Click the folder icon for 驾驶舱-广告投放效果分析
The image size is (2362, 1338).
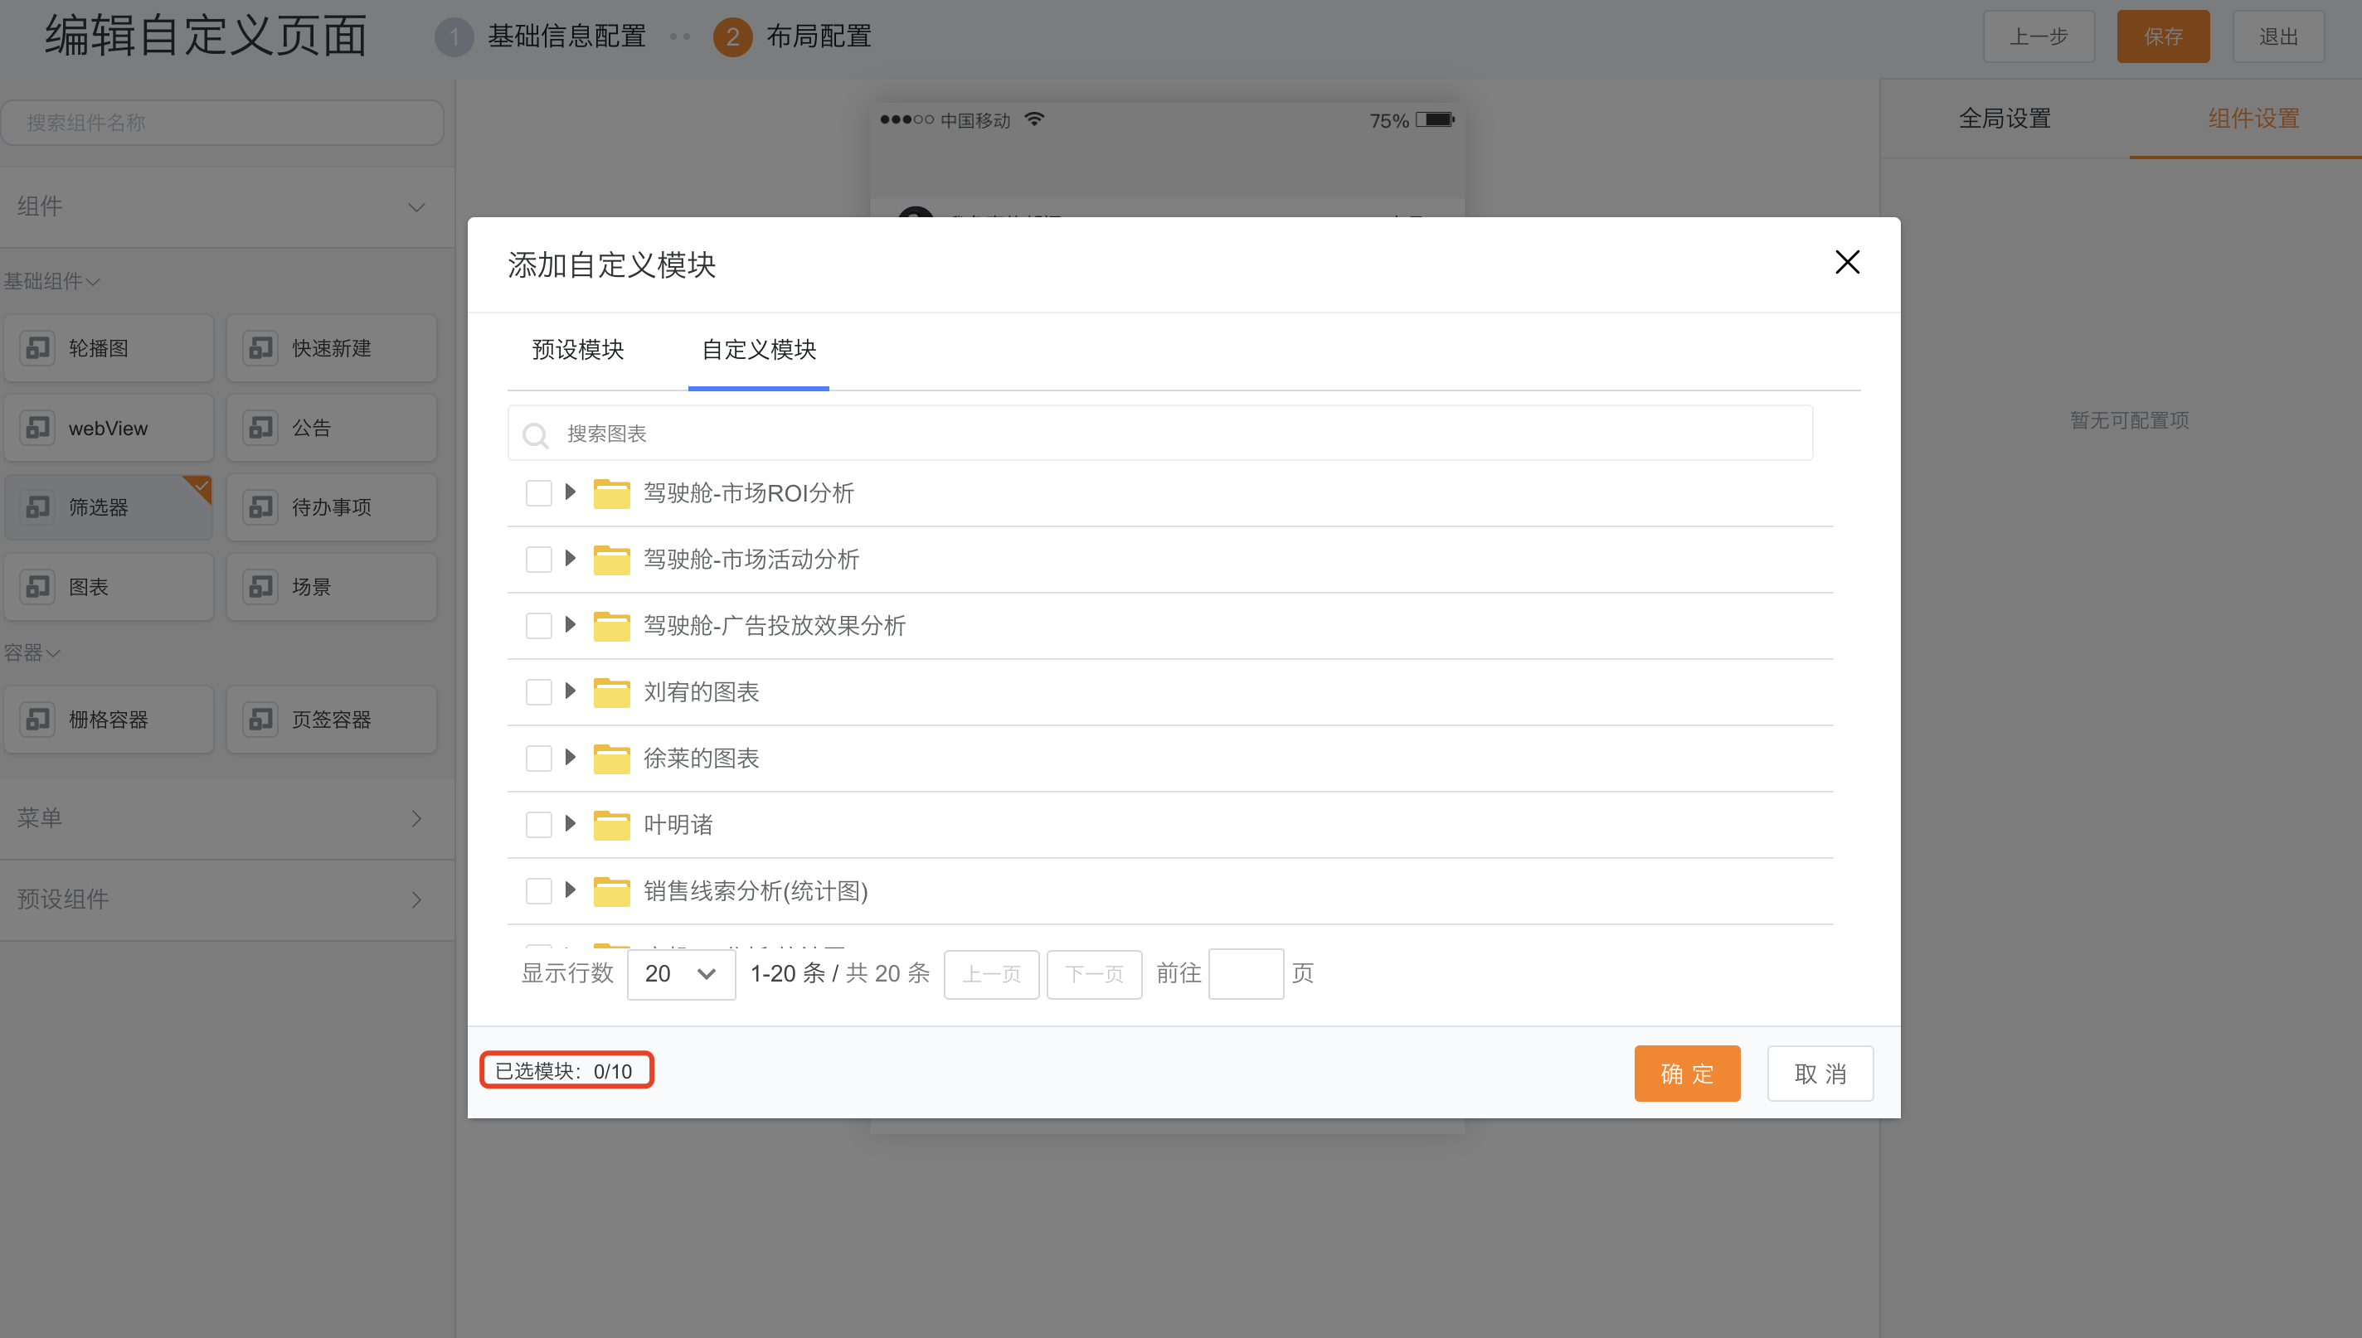pos(611,626)
